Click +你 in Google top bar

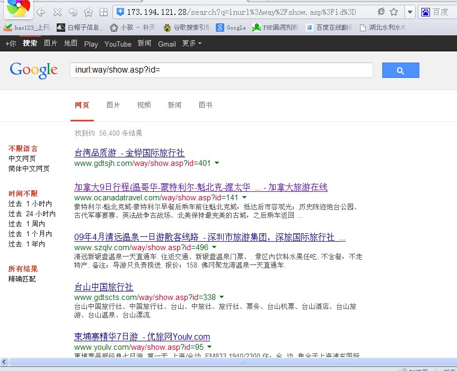(x=11, y=43)
